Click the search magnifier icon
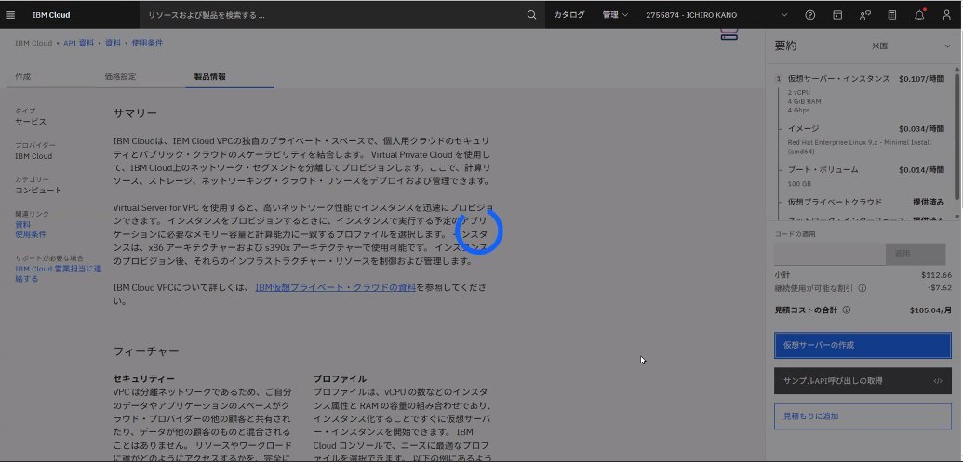The image size is (963, 462). coord(532,15)
